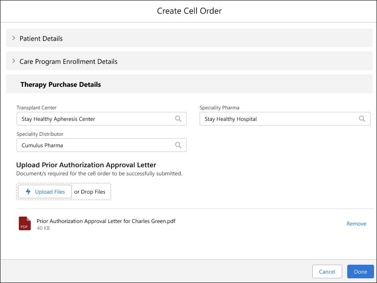Click the 'or Drop Files' text
This screenshot has height=283, width=377.
coord(90,192)
